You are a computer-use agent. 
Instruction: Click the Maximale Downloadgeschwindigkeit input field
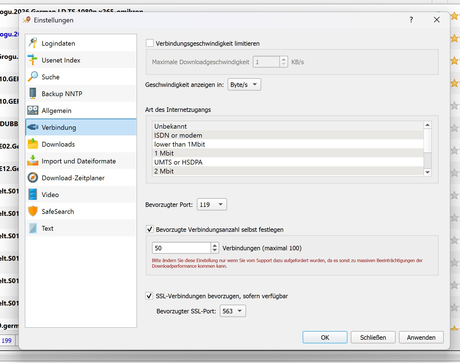coord(267,62)
